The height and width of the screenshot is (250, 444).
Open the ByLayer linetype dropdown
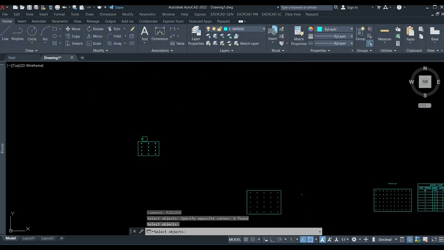[351, 43]
